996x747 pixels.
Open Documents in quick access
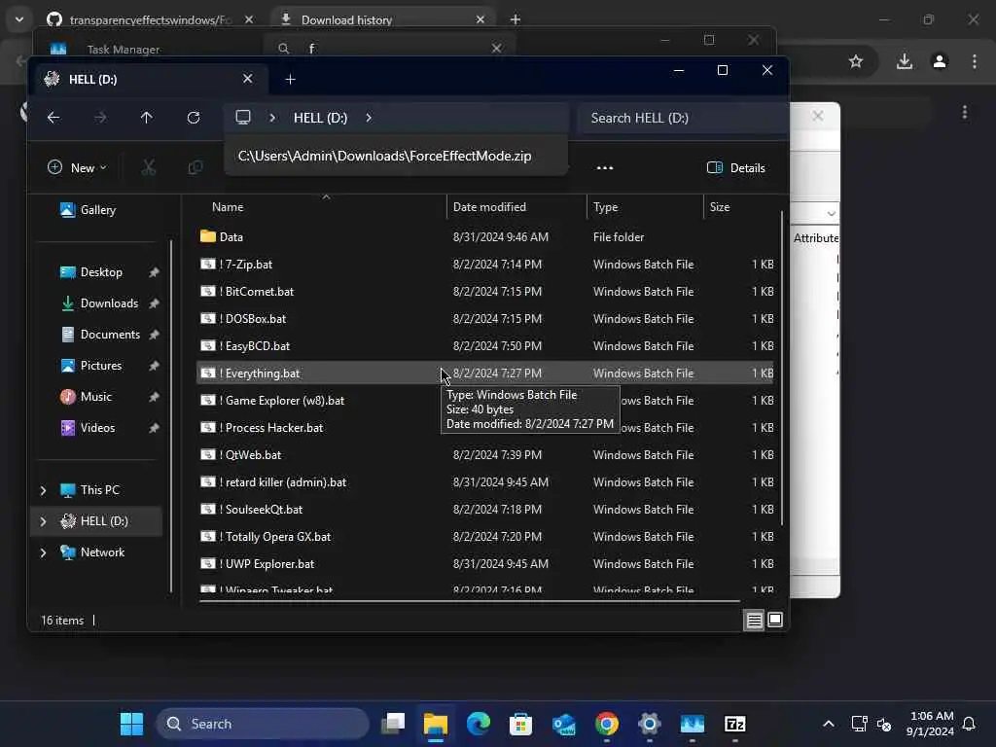(x=100, y=335)
